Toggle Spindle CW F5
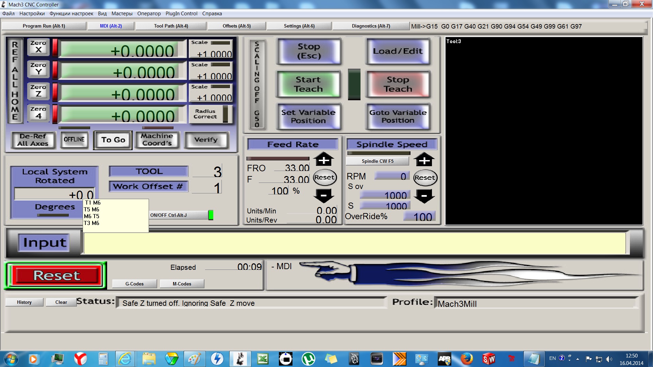653x367 pixels. [378, 161]
